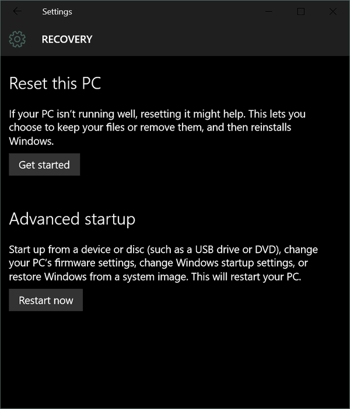350x409 pixels.
Task: Close the Settings window
Action: click(332, 12)
